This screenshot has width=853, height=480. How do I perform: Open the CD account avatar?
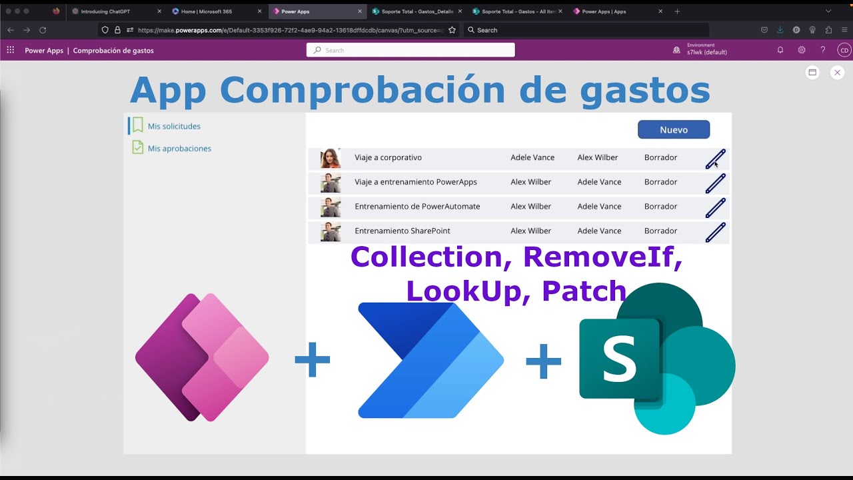click(x=844, y=50)
